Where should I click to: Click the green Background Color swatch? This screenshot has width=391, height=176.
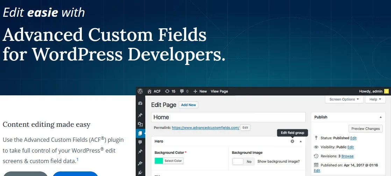point(158,161)
